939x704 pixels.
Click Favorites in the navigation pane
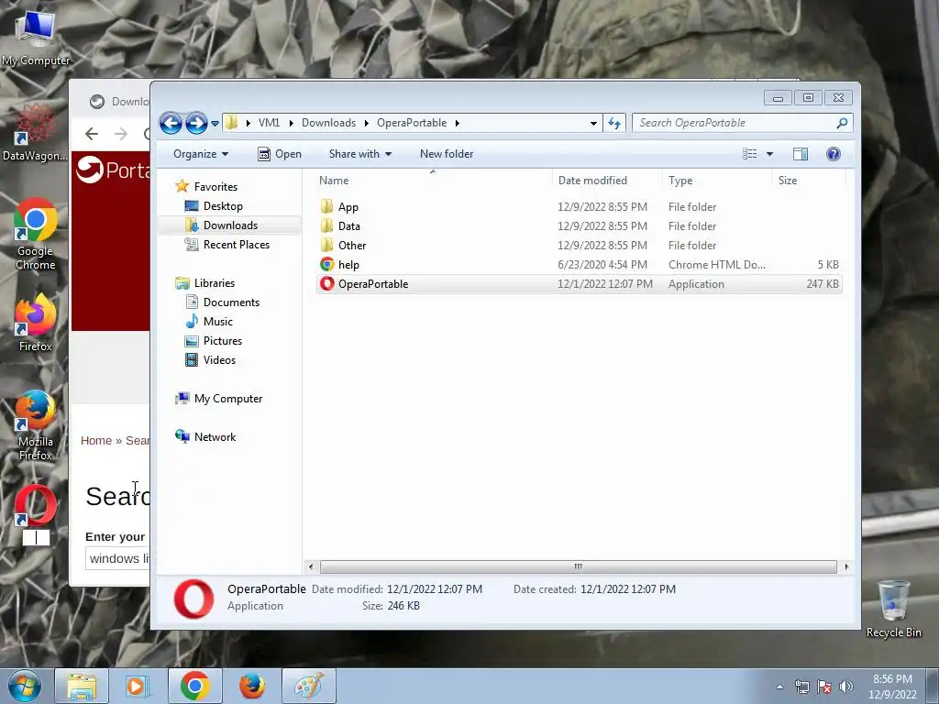[215, 187]
